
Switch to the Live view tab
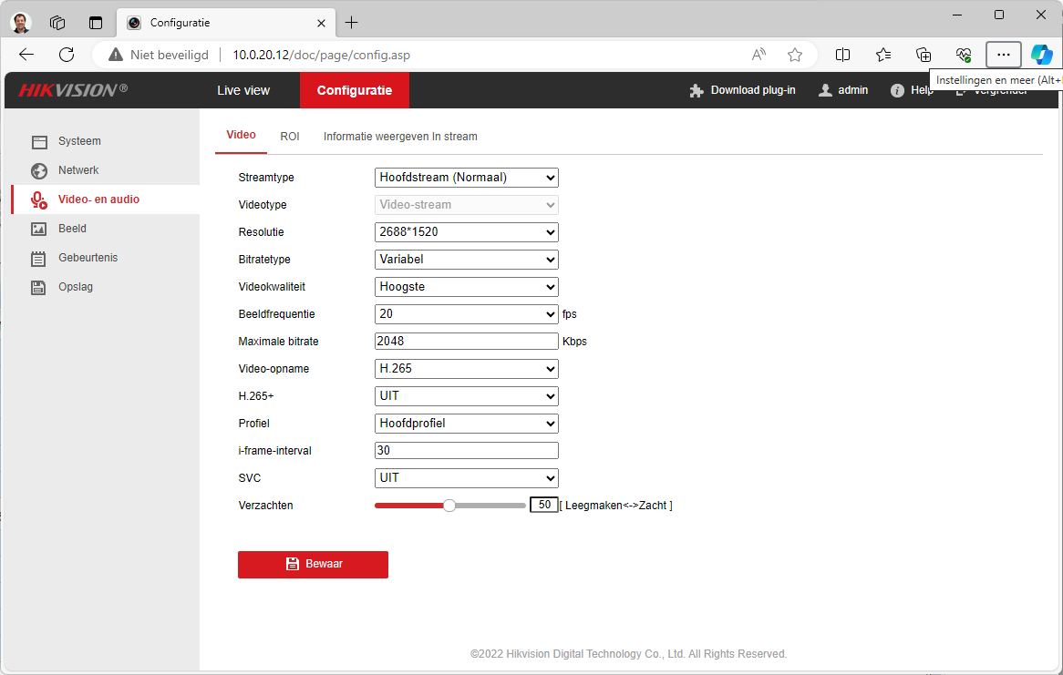243,90
